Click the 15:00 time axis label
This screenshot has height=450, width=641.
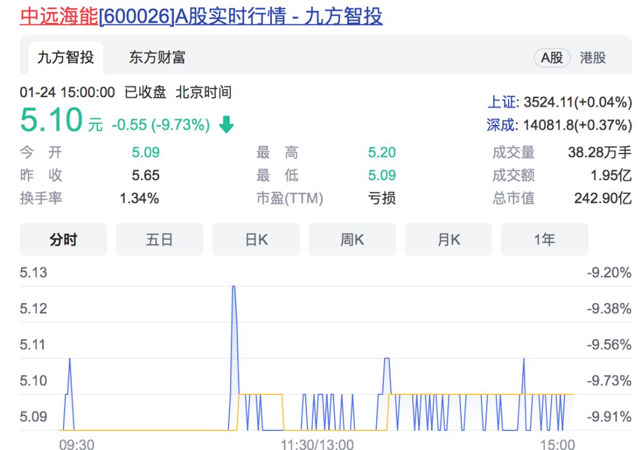(x=557, y=444)
